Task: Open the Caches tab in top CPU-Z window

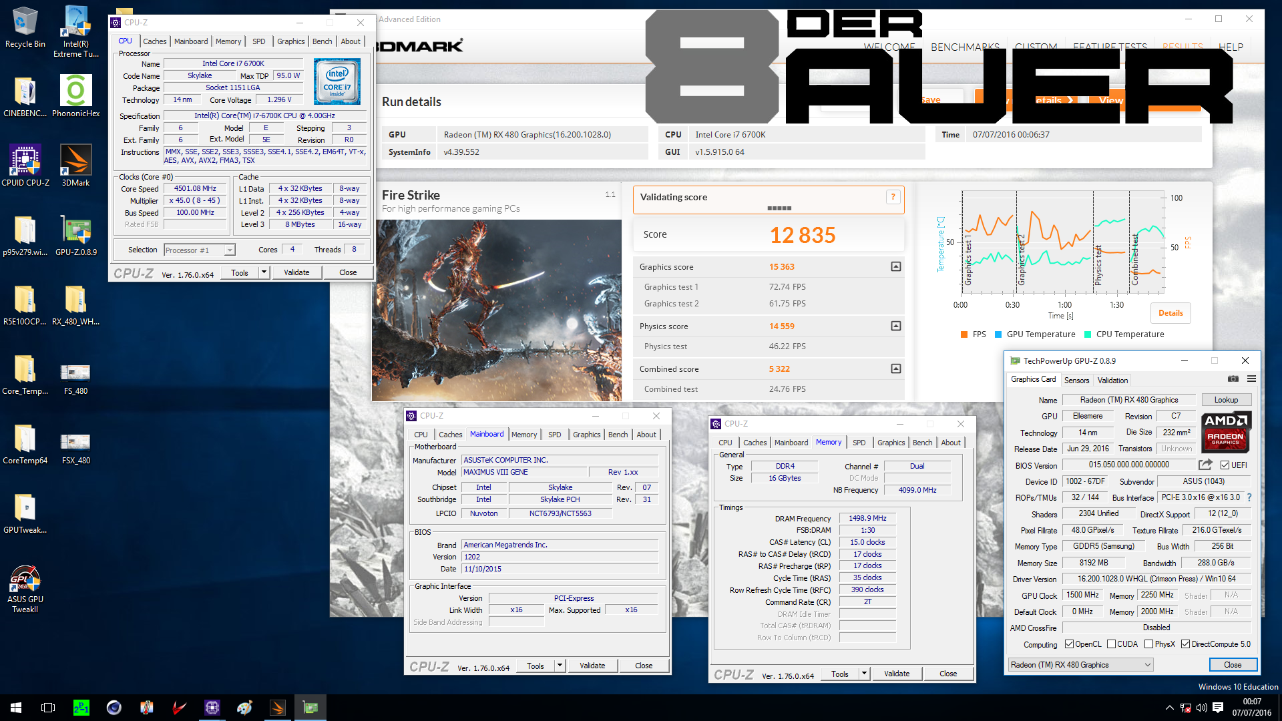Action: (x=154, y=41)
